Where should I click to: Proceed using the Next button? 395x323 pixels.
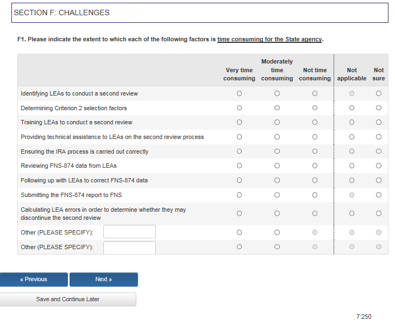[x=104, y=280]
